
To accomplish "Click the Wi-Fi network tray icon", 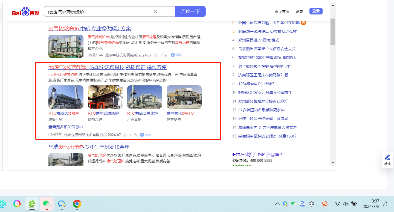I will 338,204.
